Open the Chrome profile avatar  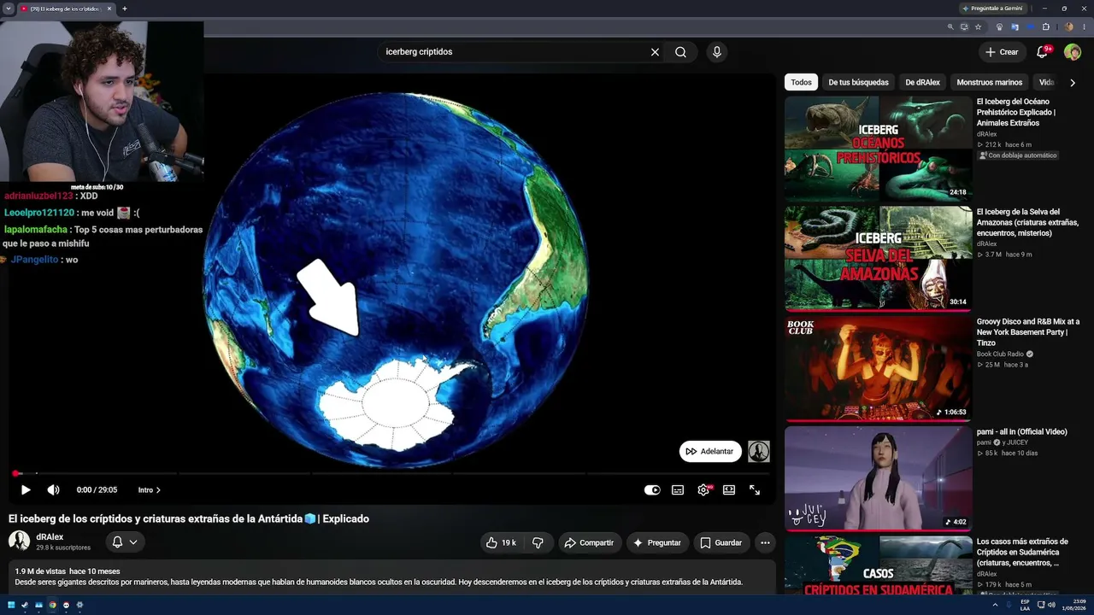[1068, 26]
